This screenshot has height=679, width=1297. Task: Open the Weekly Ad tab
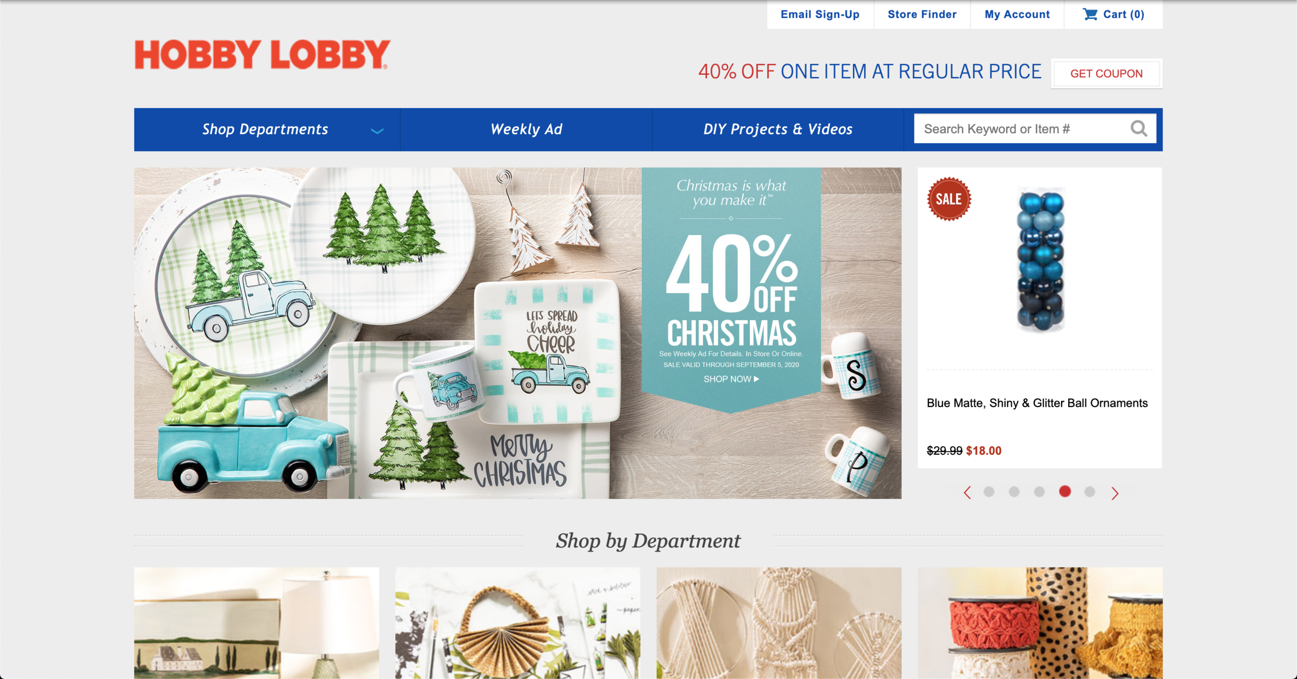pos(526,129)
